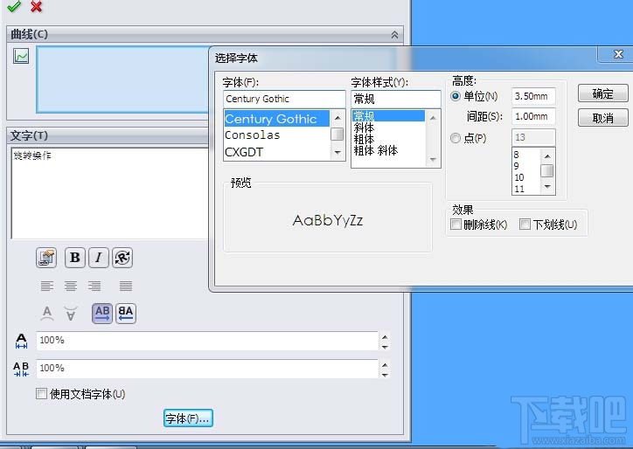Select 粗体 in the style list
Screen dimensions: 633x449
(388, 139)
